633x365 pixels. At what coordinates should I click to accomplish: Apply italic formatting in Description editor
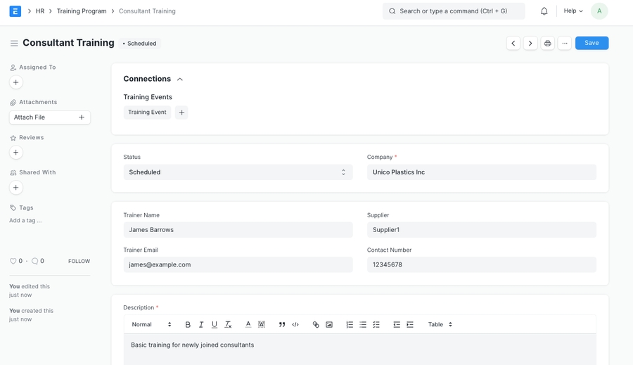201,325
